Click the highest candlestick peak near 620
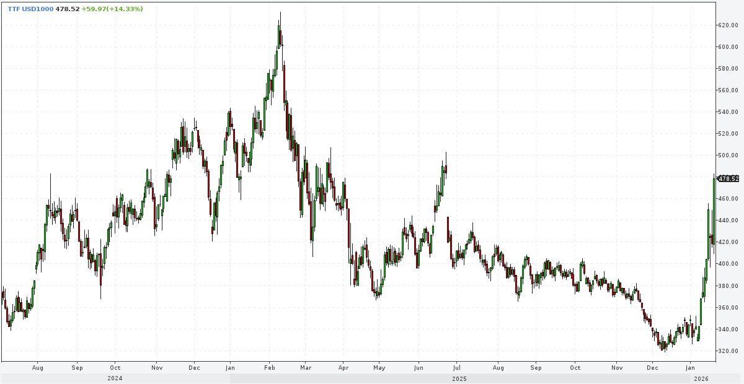 [x=280, y=14]
